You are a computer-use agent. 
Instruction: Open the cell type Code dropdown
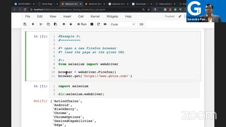pyautogui.click(x=123, y=24)
